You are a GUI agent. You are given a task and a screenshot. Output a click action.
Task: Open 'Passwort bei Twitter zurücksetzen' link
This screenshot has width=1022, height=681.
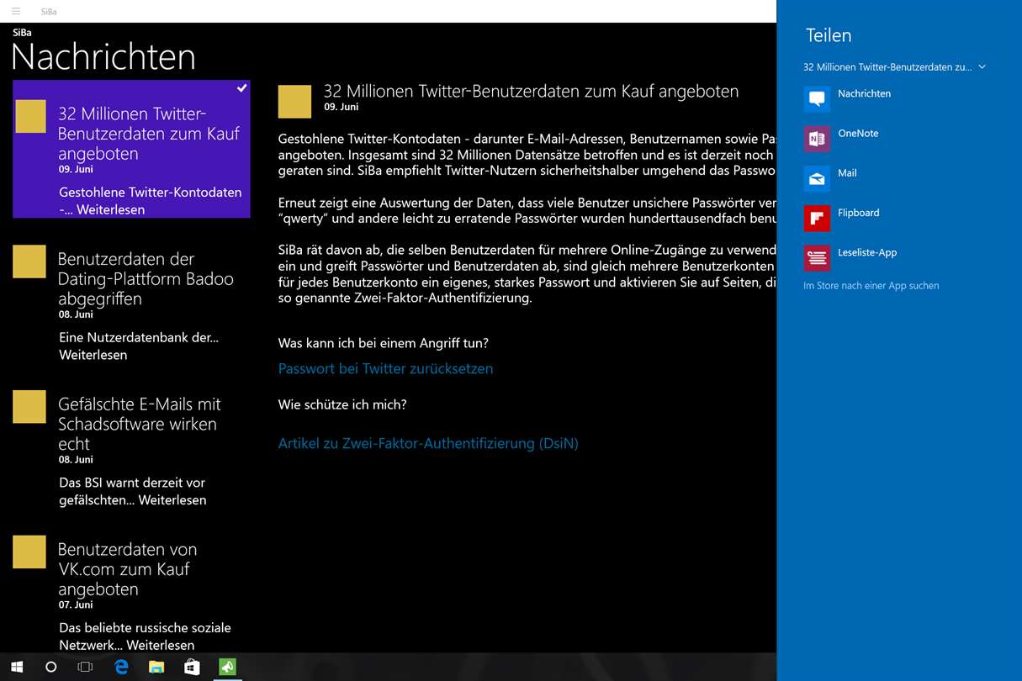[x=385, y=368]
